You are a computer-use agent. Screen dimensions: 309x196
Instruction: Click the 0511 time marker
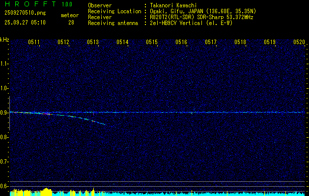tap(34, 43)
